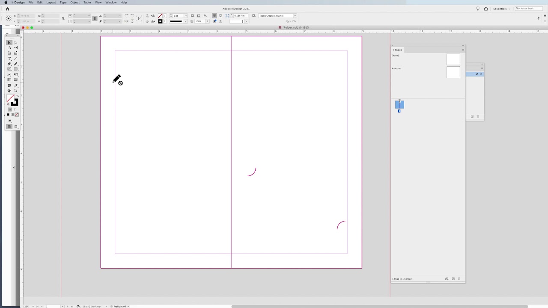548x308 pixels.
Task: Activate the Hand tool
Action: [9, 91]
